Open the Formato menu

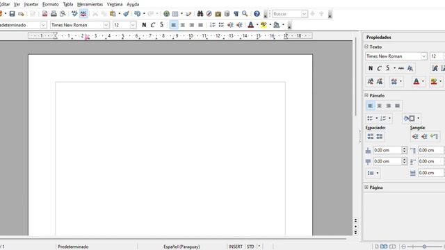pyautogui.click(x=51, y=4)
